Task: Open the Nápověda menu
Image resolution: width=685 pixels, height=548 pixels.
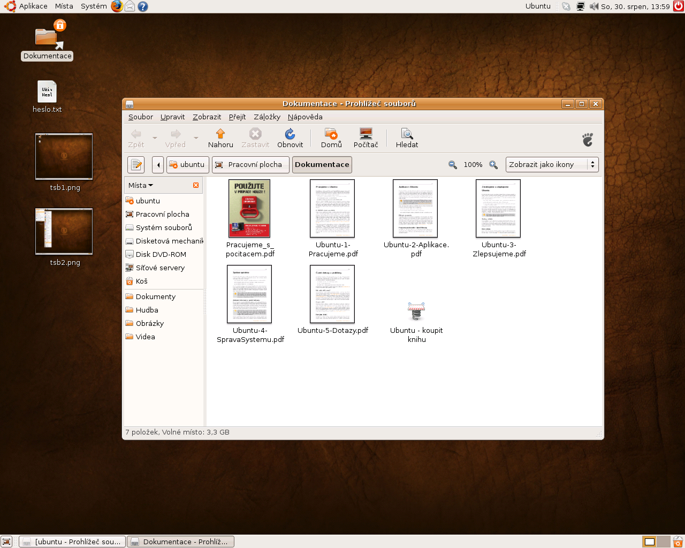Action: 305,117
